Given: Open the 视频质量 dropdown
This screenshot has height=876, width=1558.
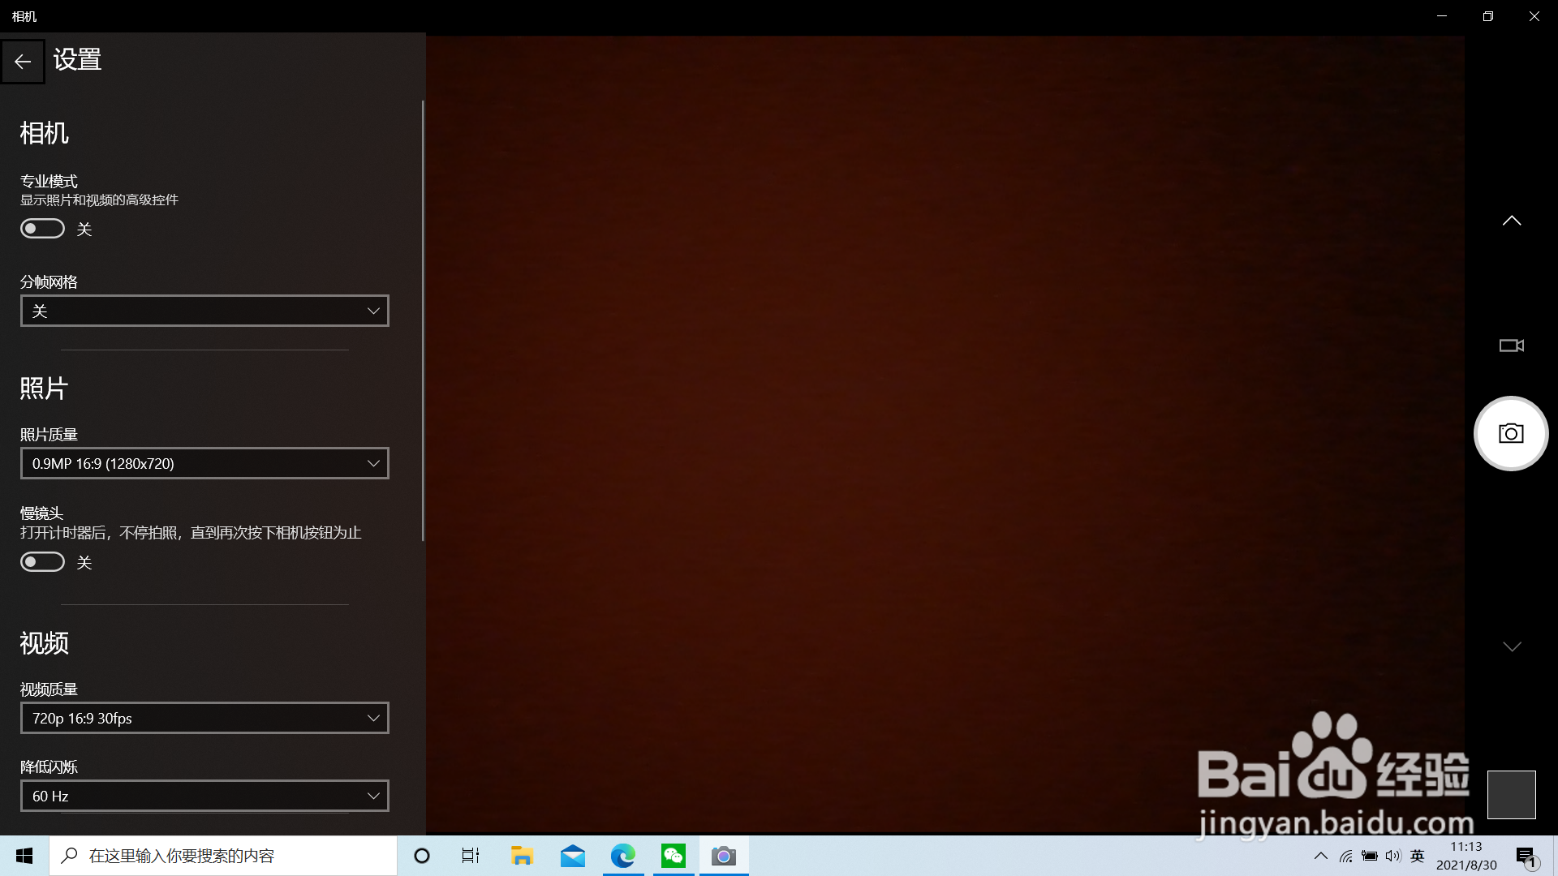Looking at the screenshot, I should click(204, 718).
